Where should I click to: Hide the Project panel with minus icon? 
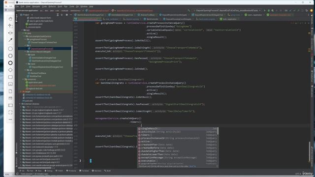71,15
